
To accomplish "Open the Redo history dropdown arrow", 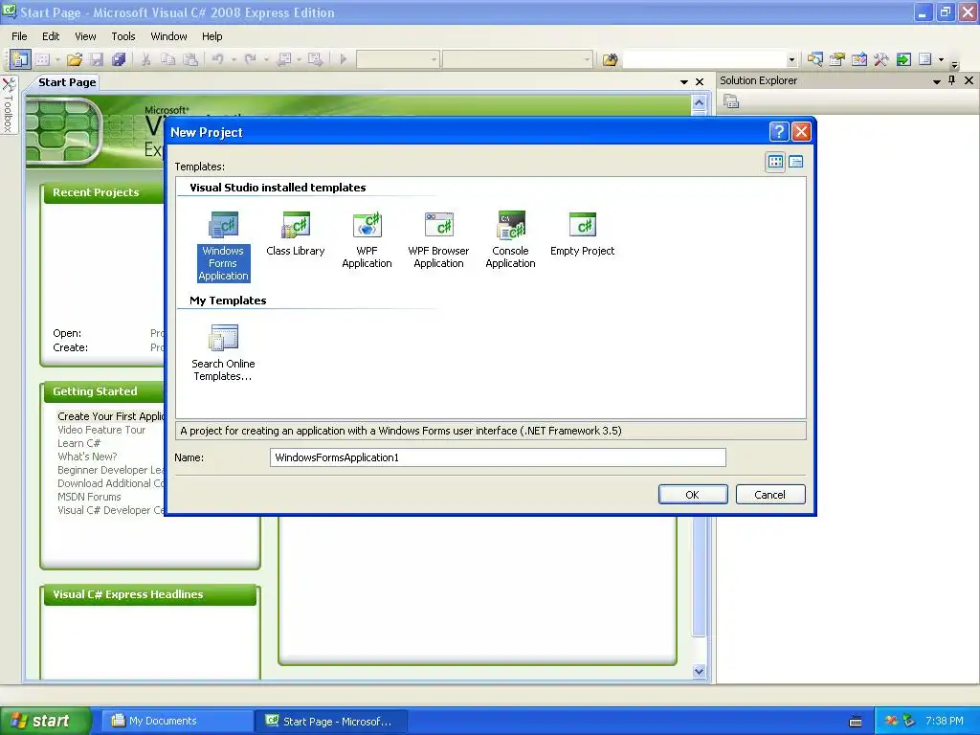I will [266, 60].
